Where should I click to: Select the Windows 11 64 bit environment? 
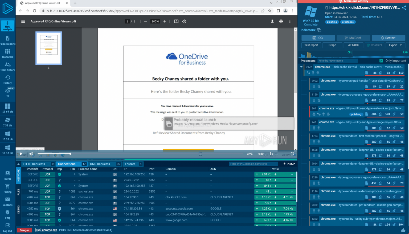[x=7, y=108]
